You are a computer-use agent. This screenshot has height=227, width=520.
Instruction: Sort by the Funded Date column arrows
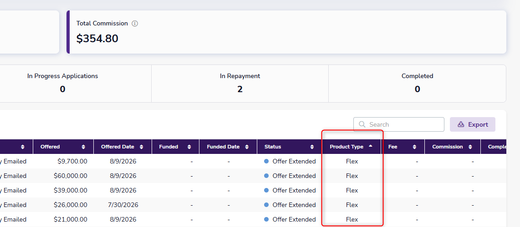[x=247, y=147]
